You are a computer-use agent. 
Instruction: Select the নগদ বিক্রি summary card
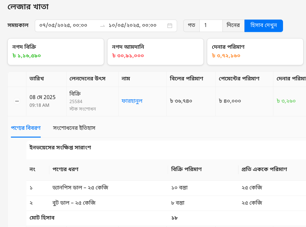click(56, 52)
